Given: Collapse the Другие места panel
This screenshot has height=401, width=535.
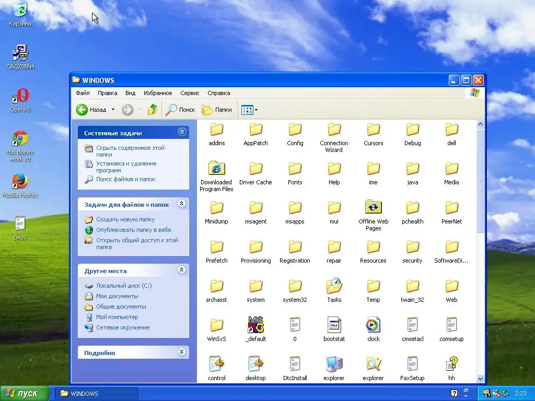Looking at the screenshot, I should [x=181, y=270].
